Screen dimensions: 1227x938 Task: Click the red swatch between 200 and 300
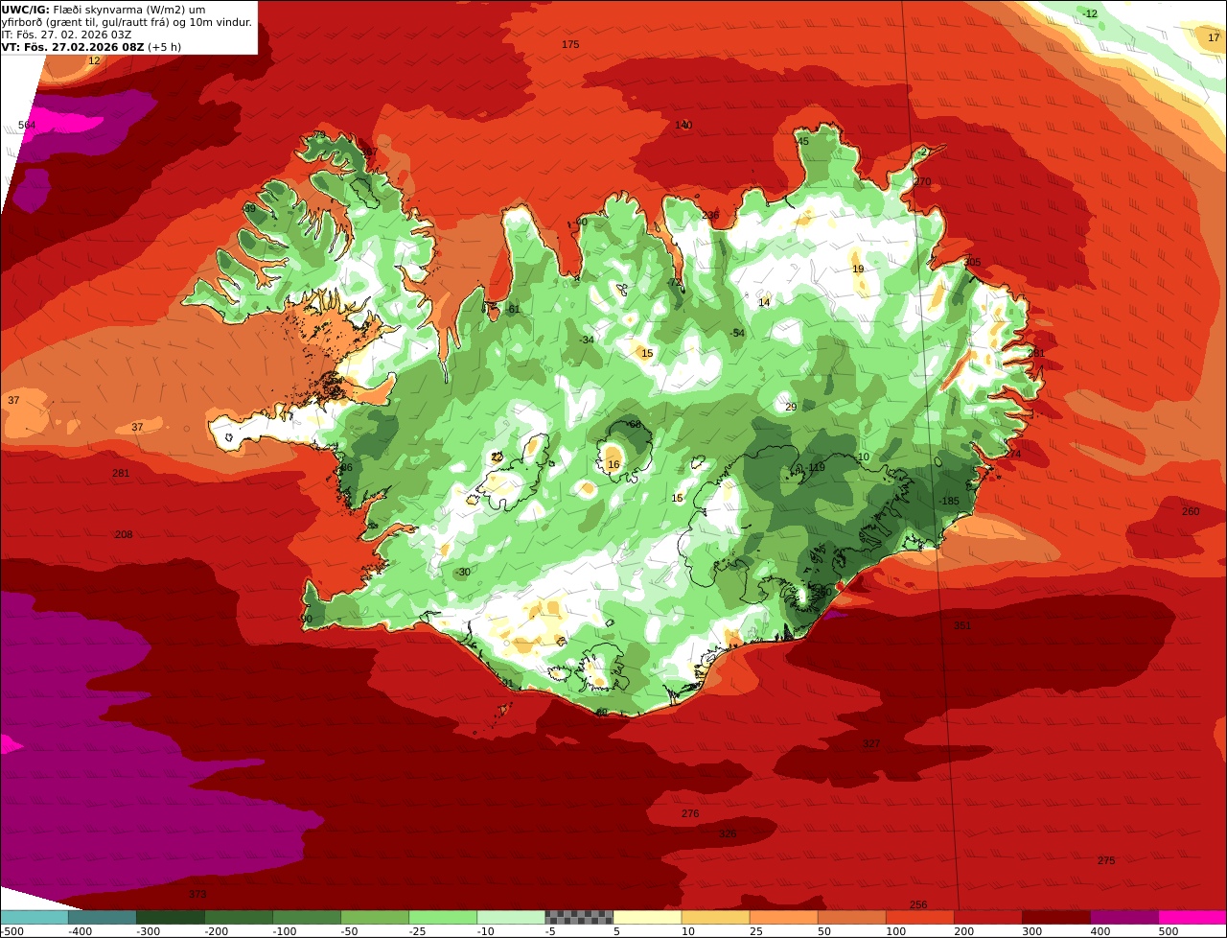point(987,917)
